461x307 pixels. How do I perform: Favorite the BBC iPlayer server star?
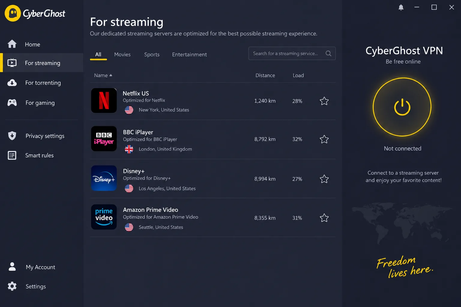click(324, 139)
